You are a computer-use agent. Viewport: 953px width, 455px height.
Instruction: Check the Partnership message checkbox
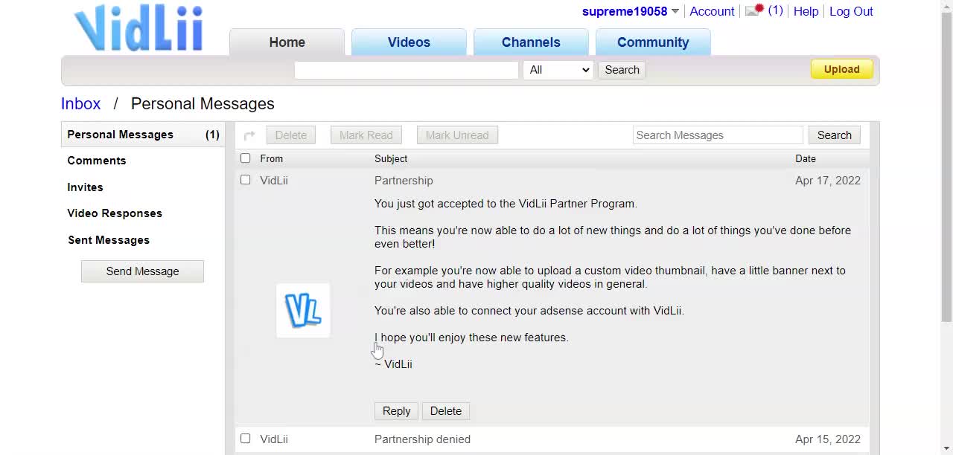coord(245,180)
